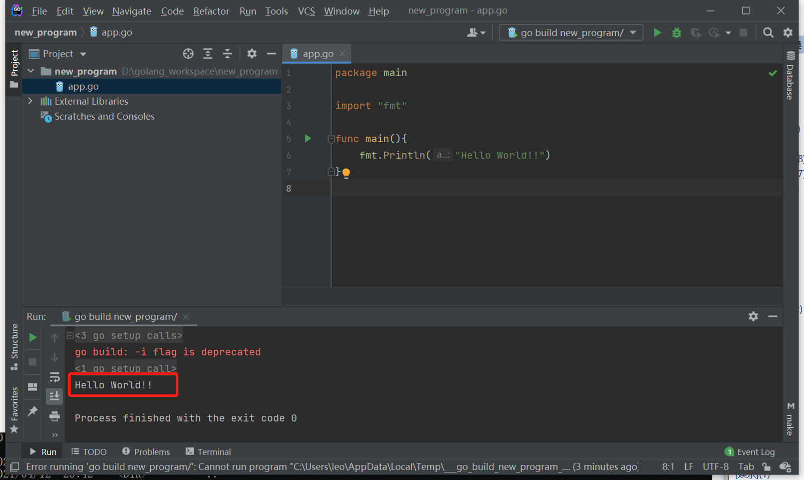This screenshot has width=804, height=480.
Task: Open the profiler run dropdown arrow
Action: click(728, 33)
